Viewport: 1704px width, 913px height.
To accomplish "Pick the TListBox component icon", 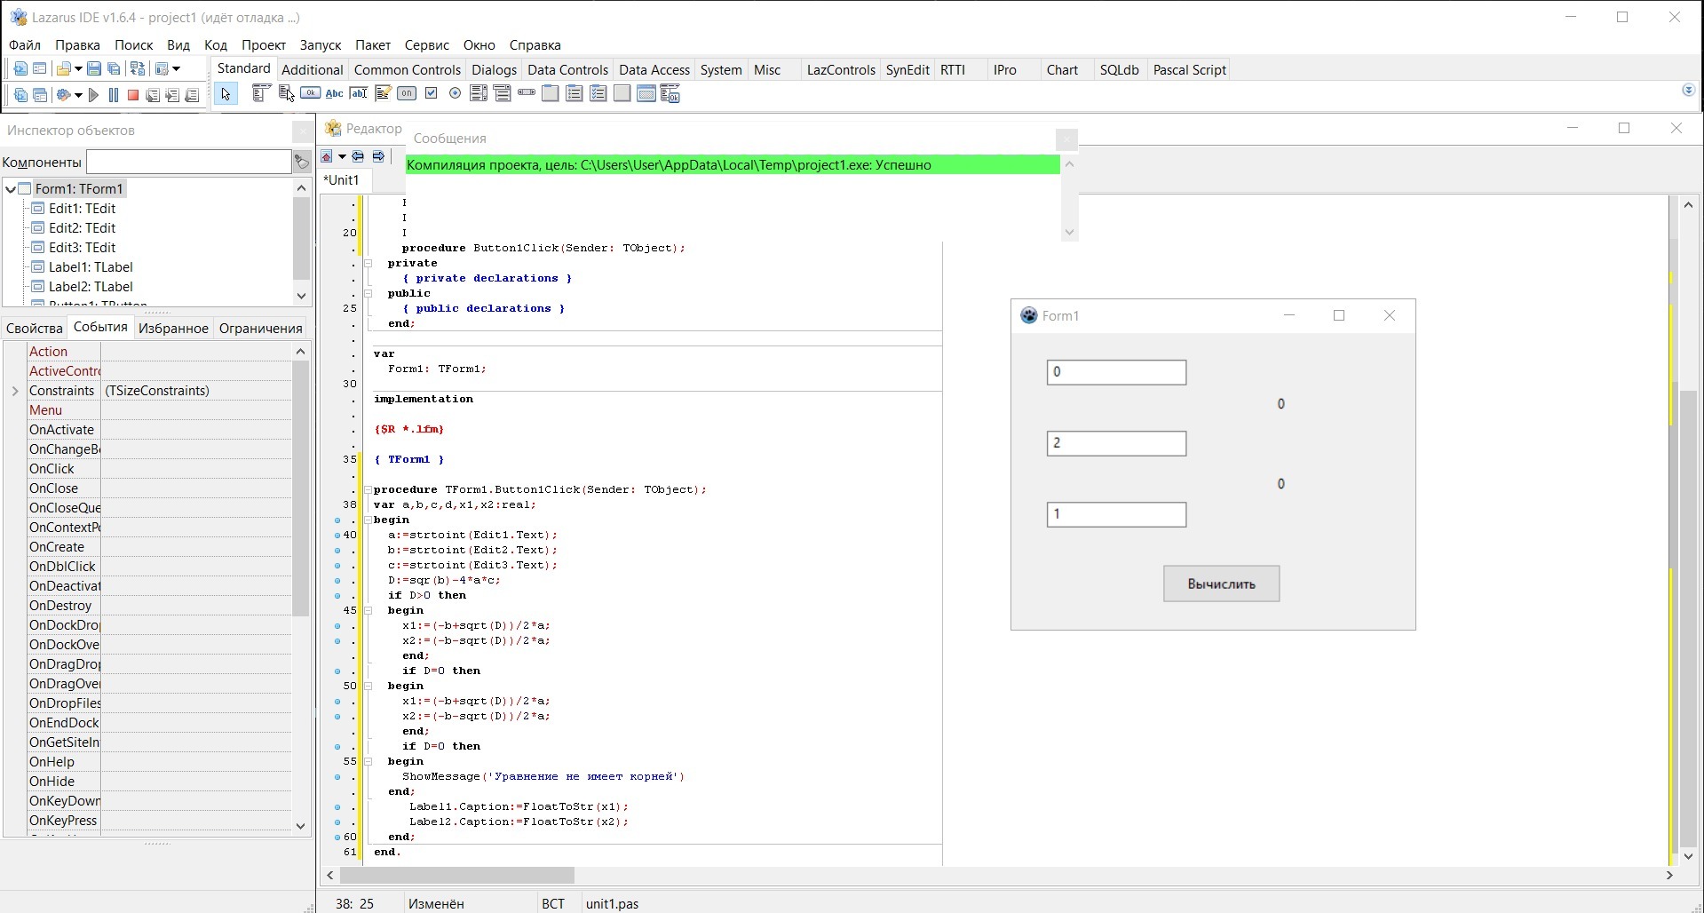I will pos(479,93).
